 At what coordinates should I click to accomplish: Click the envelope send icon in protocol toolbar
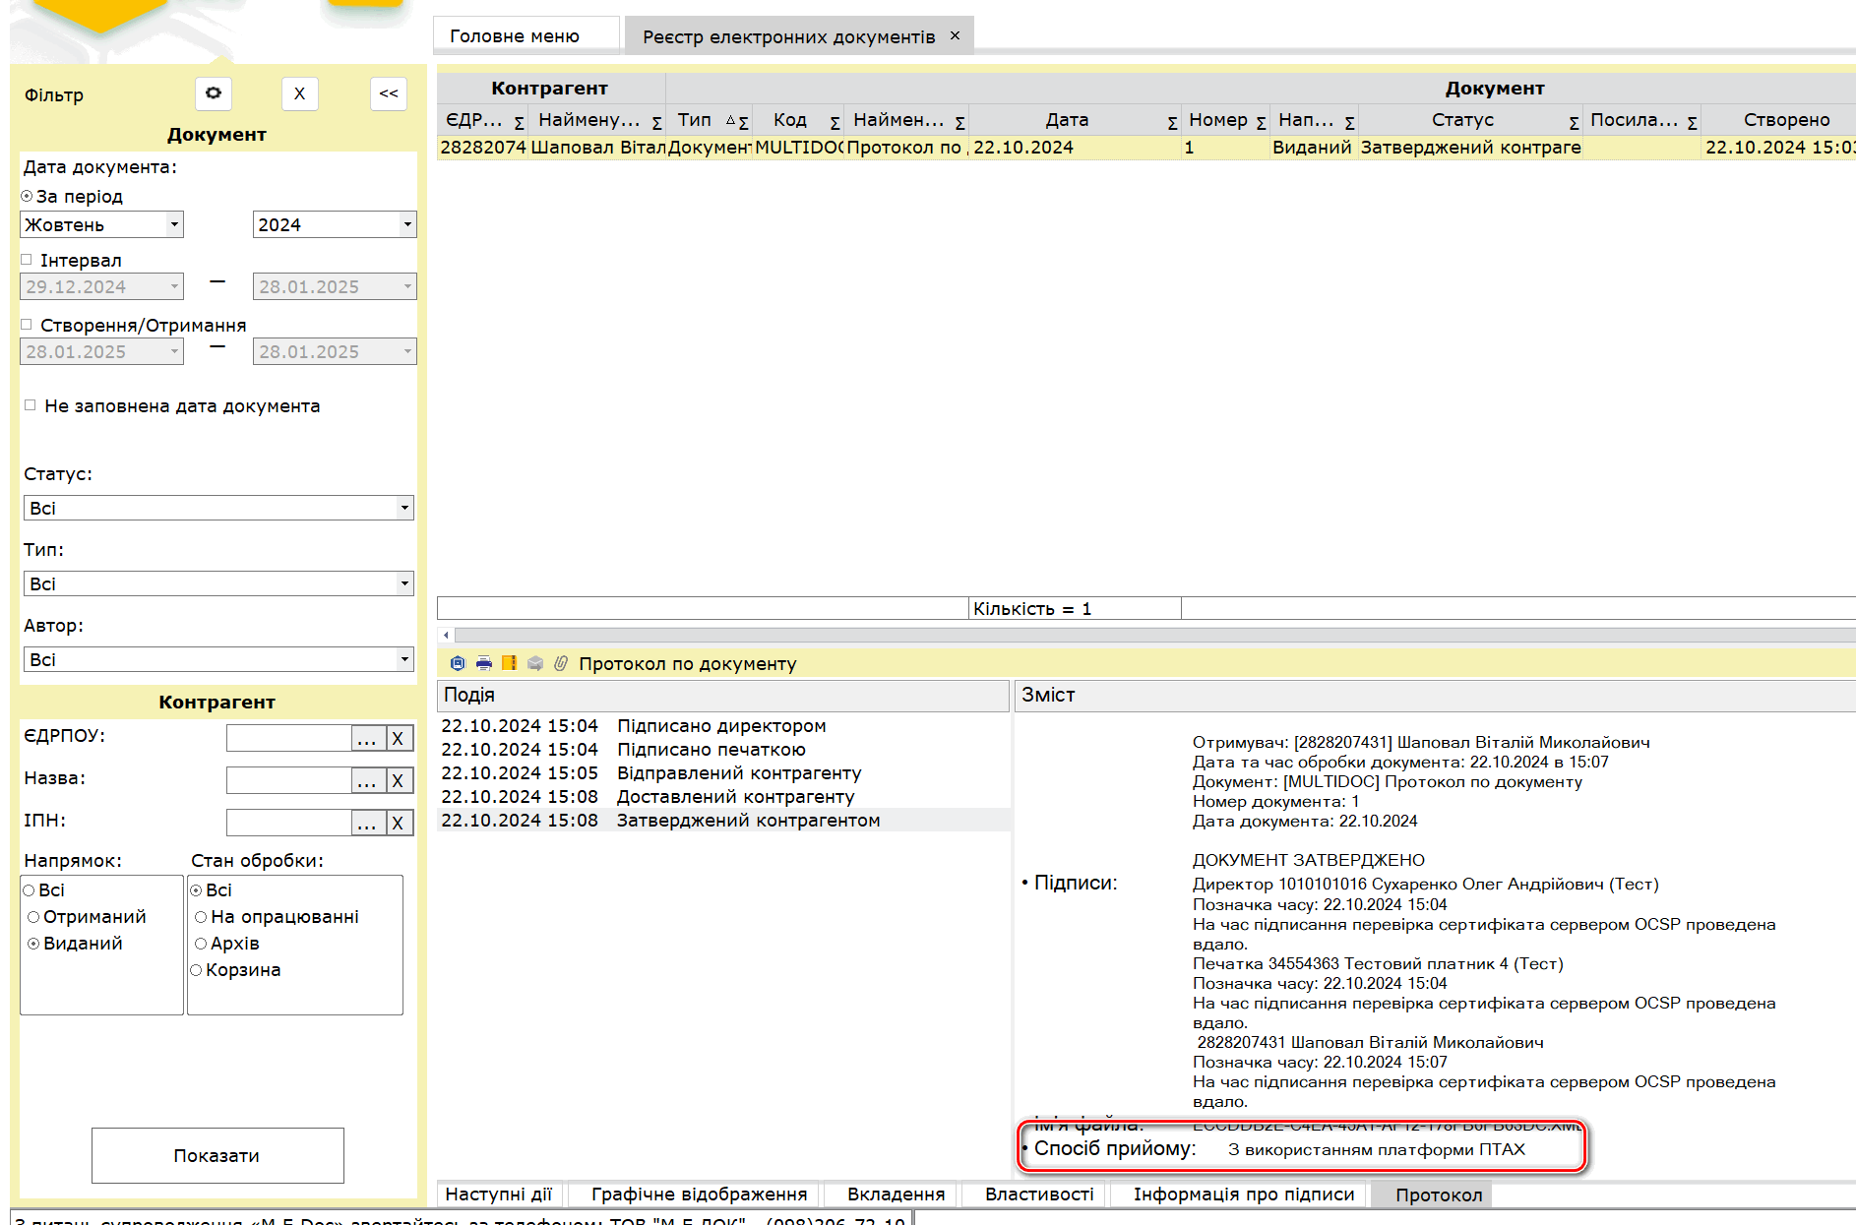click(x=535, y=663)
